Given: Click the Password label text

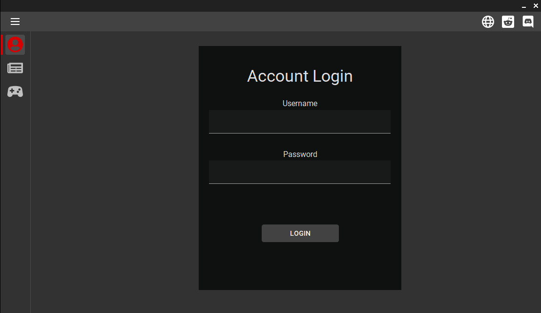Looking at the screenshot, I should click(x=300, y=155).
